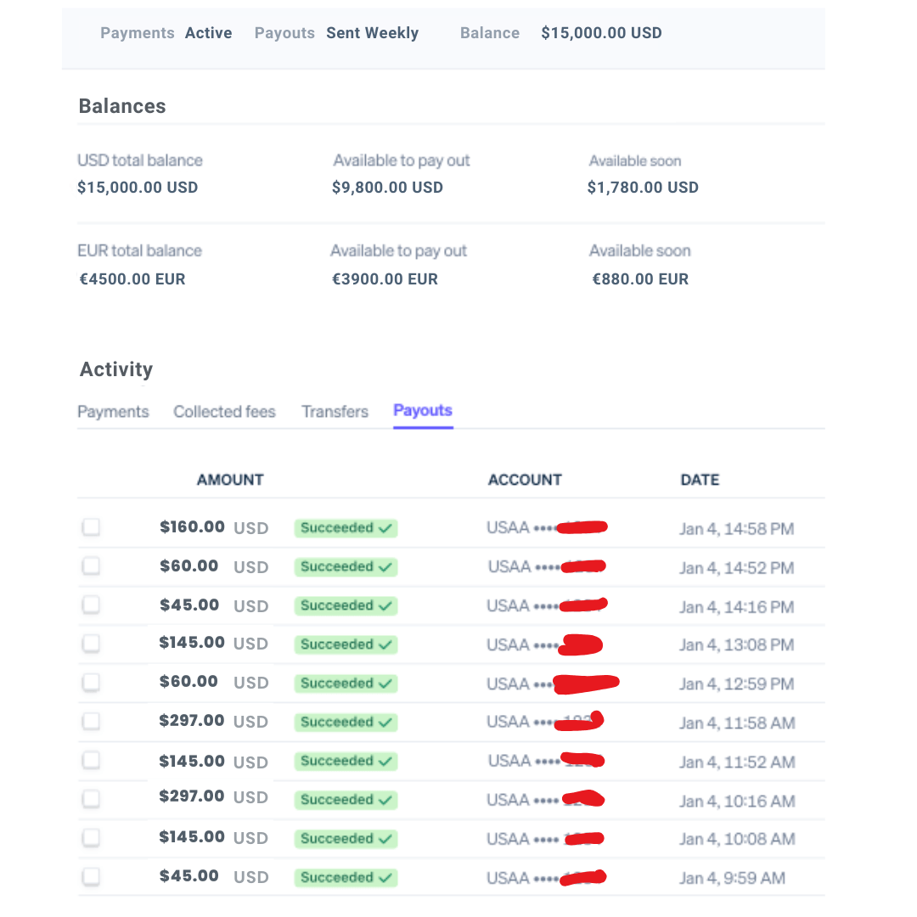Screen dimensions: 917x917
Task: Check the box for Jan 4, 11:58 AM payout
Action: [x=91, y=721]
